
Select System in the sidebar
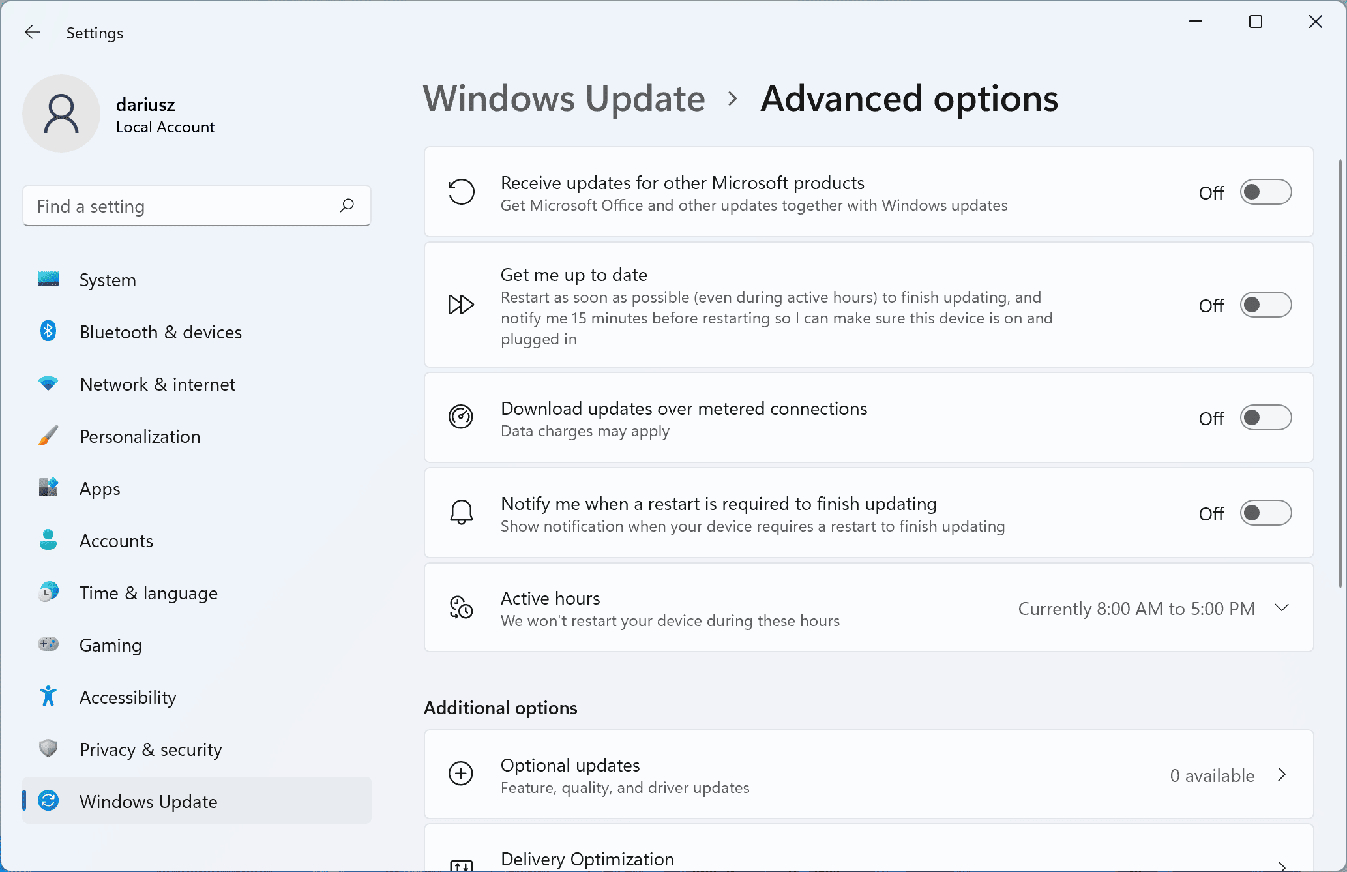click(196, 280)
